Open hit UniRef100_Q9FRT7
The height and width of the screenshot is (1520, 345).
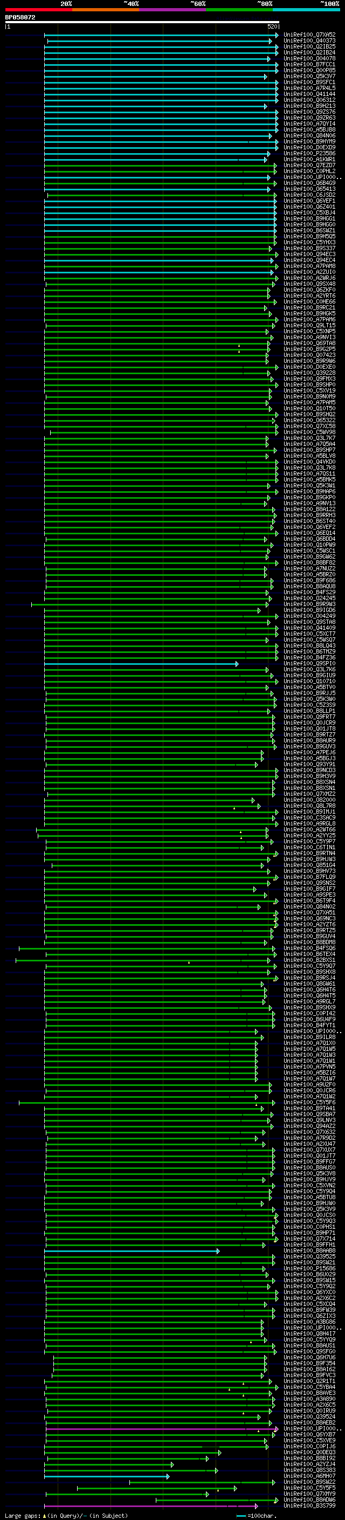[309, 717]
